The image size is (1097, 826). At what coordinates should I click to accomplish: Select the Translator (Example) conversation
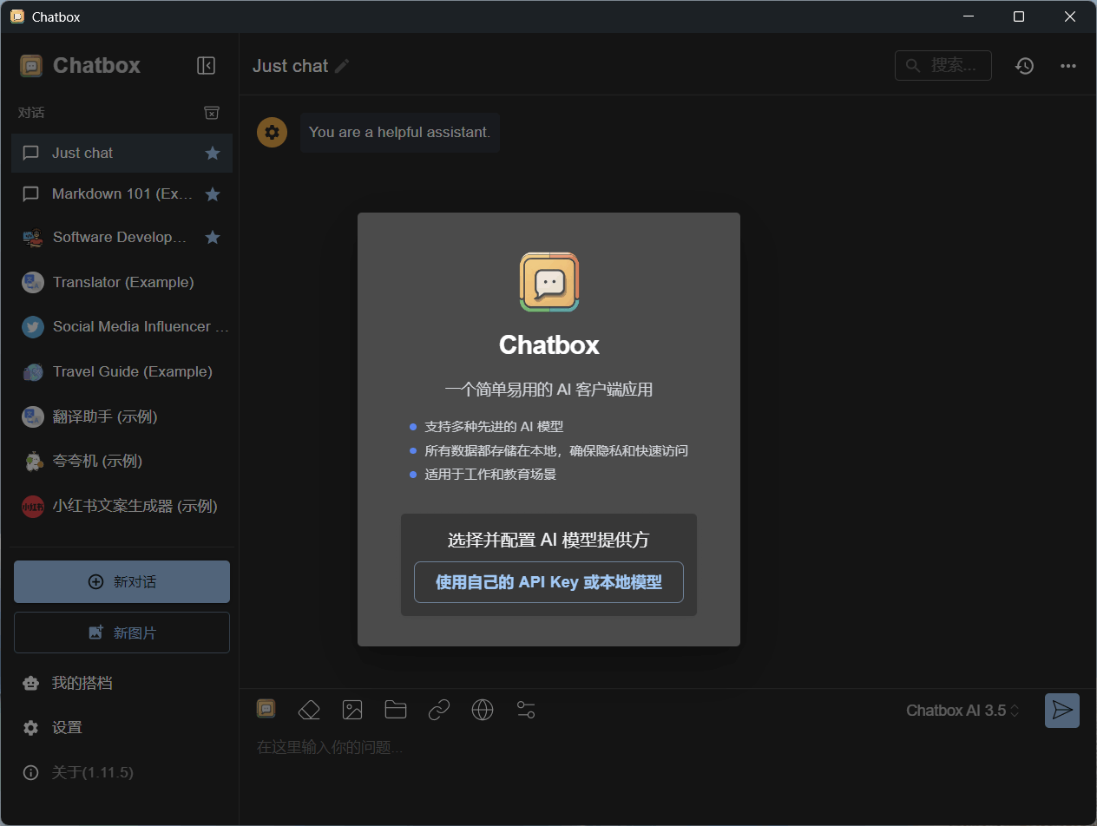pos(122,282)
